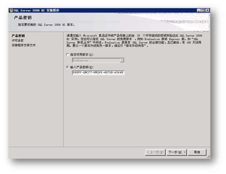Select the 许可条款 step in sidebar
The image size is (226, 174).
[18, 41]
